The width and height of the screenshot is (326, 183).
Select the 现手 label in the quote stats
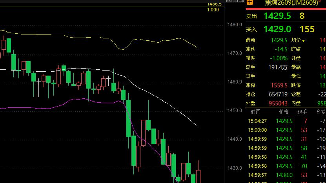[250, 76]
